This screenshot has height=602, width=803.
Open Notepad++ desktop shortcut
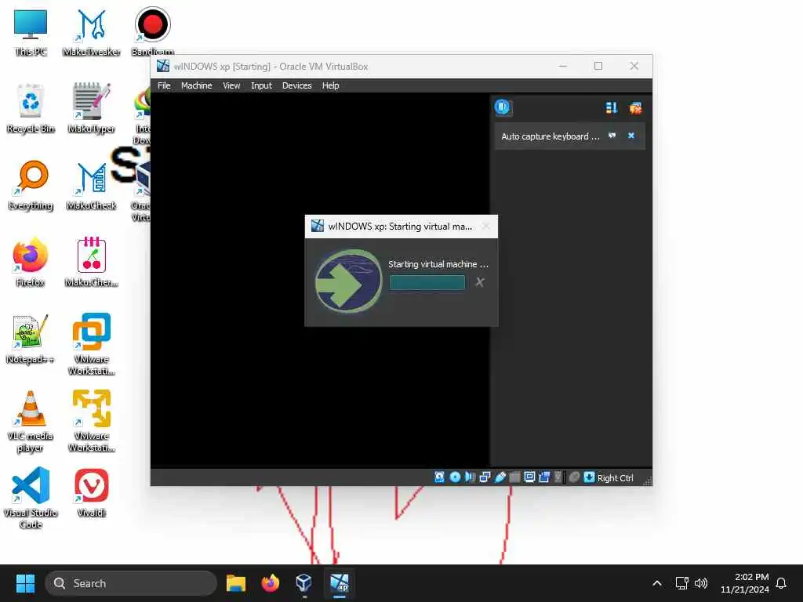point(31,339)
